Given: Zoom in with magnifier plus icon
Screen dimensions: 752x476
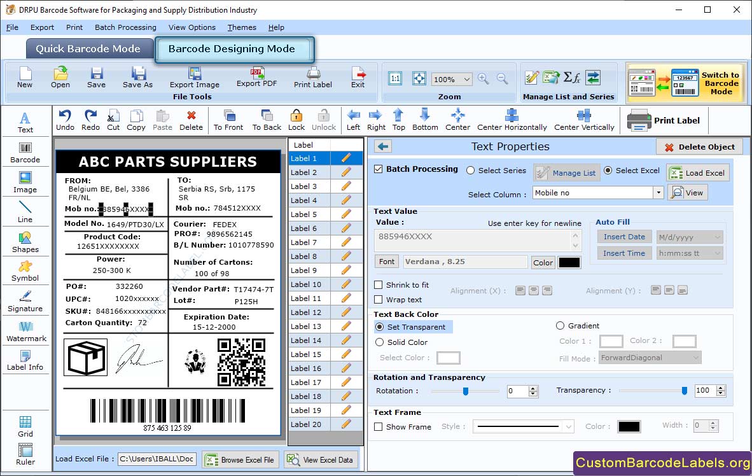Looking at the screenshot, I should (484, 79).
